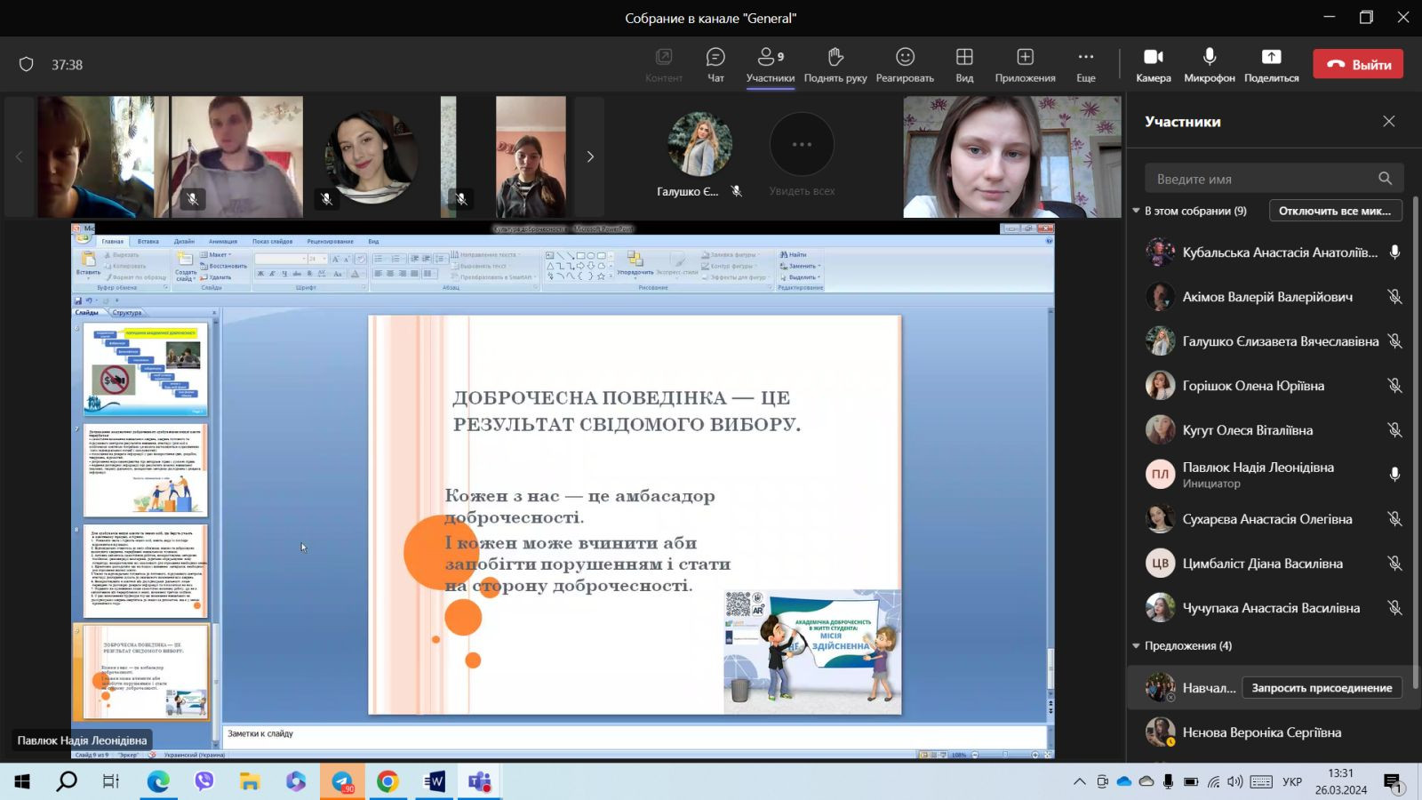Screen dimensions: 1422x800
Task: Toggle the Участники tab in toolbar
Action: tap(770, 64)
